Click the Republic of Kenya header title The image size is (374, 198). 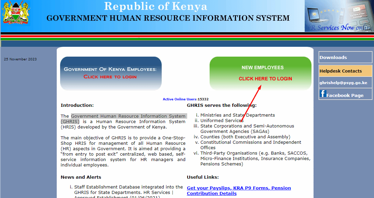pos(155,6)
